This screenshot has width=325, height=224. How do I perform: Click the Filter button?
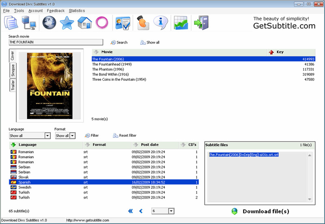tap(92, 136)
